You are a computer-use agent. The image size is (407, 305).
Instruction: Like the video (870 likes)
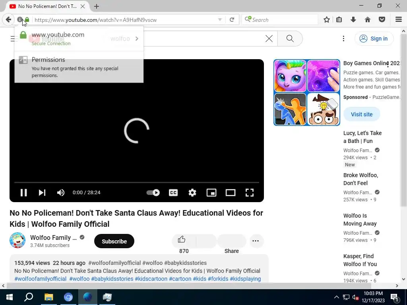184,241
